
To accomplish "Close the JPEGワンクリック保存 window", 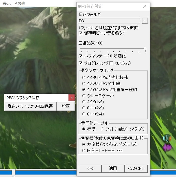I will [72, 98].
